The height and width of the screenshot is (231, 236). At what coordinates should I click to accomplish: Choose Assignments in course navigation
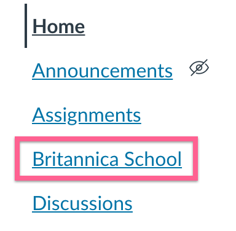pyautogui.click(x=87, y=115)
